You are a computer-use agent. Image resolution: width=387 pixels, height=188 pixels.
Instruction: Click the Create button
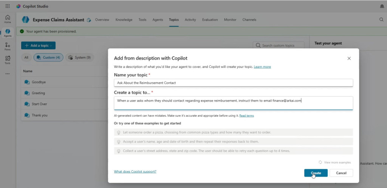(316, 173)
